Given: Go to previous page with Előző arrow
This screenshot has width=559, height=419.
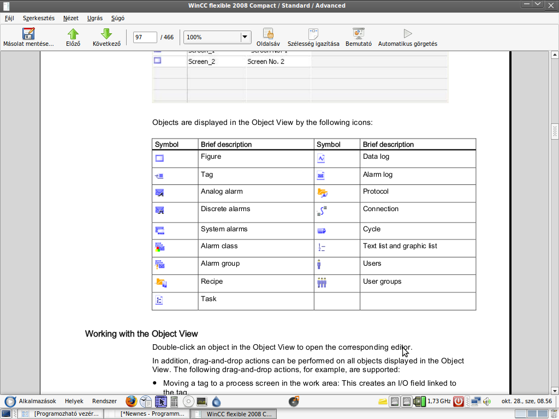Looking at the screenshot, I should 73,34.
